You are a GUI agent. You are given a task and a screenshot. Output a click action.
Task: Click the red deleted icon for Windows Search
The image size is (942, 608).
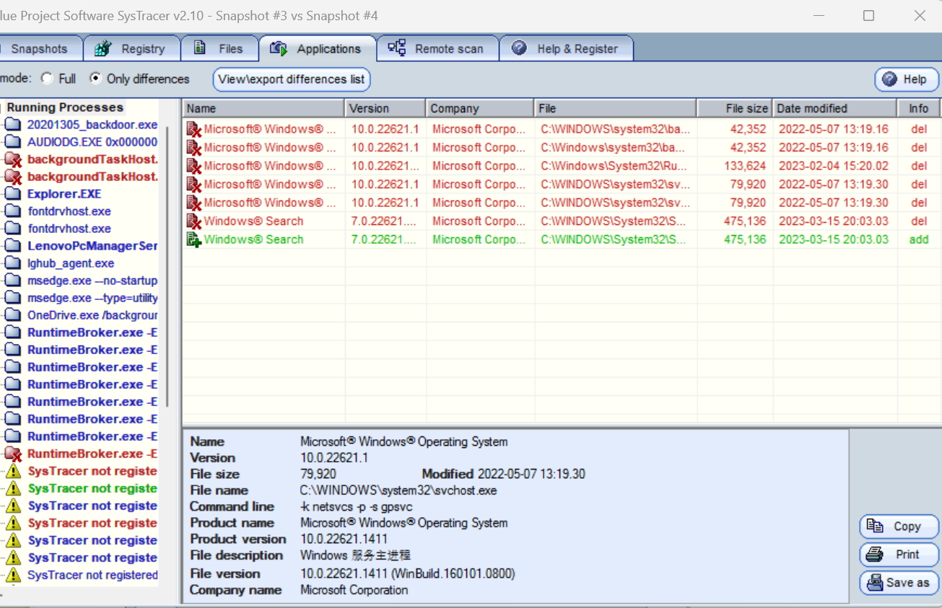click(x=193, y=221)
